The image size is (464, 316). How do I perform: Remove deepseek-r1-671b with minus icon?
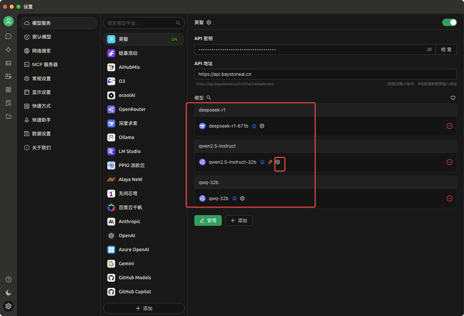[x=450, y=126]
